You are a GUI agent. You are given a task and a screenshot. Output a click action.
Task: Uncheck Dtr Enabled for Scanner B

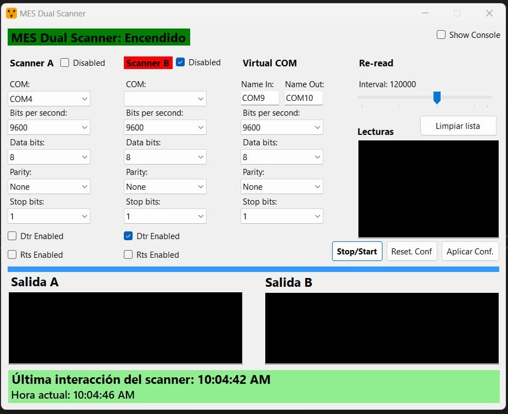(128, 236)
